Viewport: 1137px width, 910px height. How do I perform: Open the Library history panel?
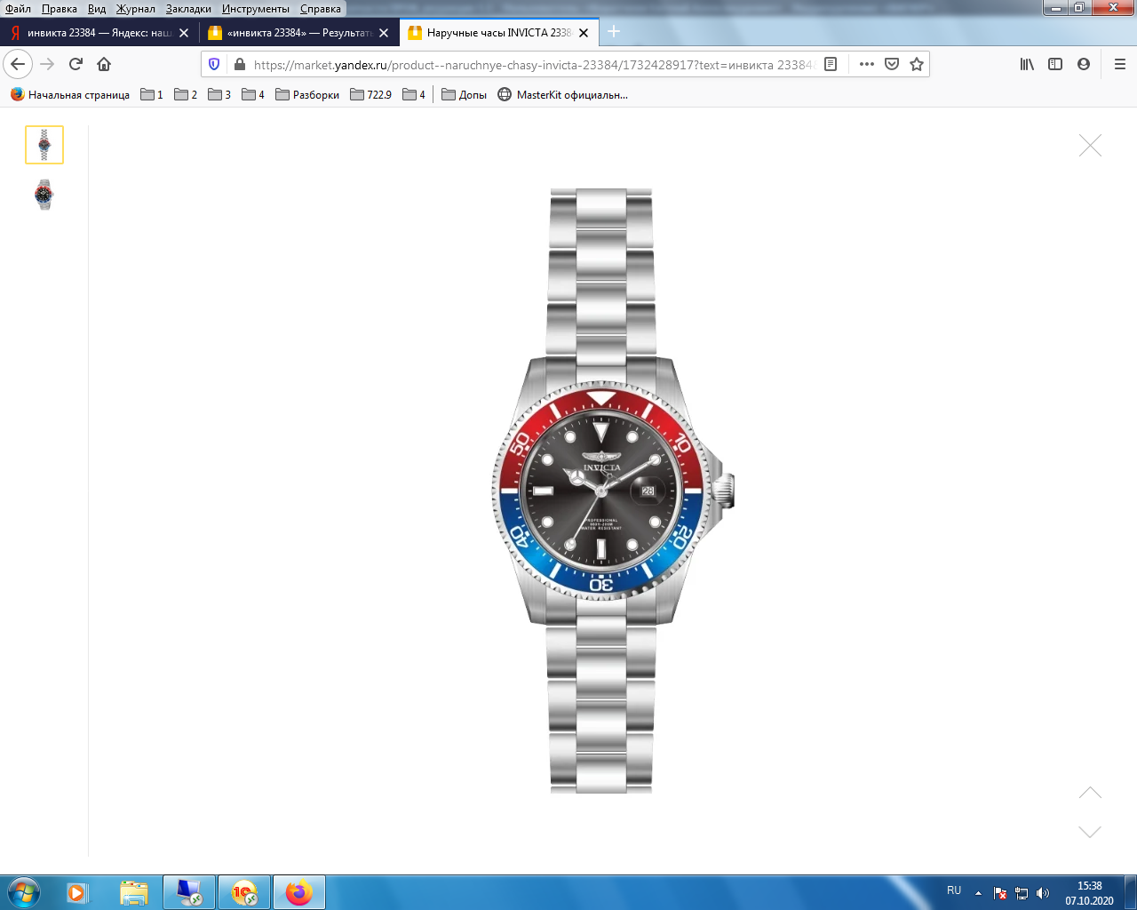tap(1027, 64)
